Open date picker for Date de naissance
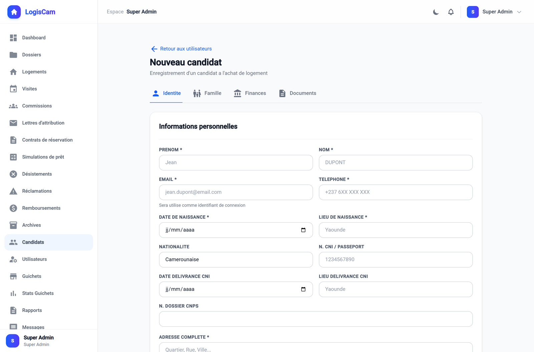 point(303,230)
